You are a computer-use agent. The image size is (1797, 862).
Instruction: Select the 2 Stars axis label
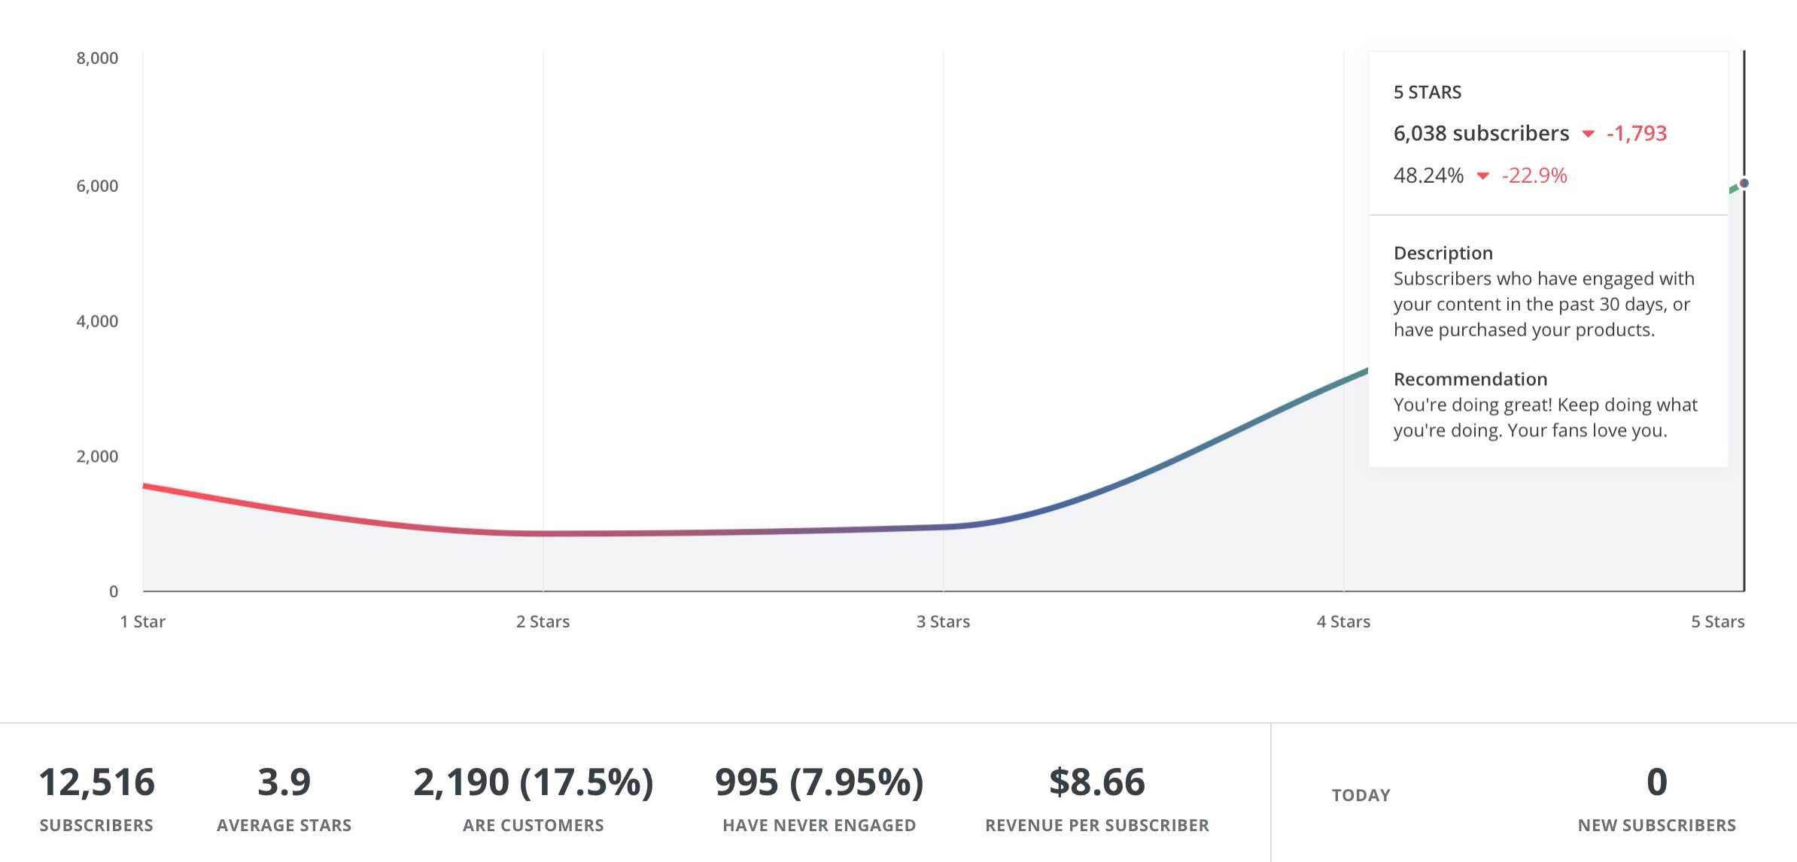coord(543,621)
